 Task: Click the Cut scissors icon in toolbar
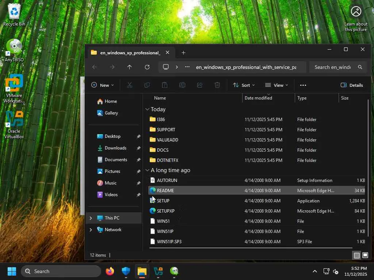point(130,85)
